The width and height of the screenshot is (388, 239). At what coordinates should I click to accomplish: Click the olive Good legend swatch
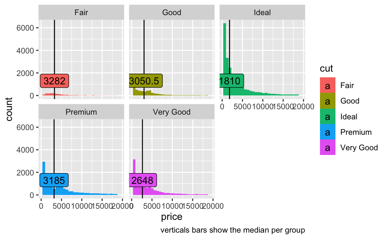[327, 101]
